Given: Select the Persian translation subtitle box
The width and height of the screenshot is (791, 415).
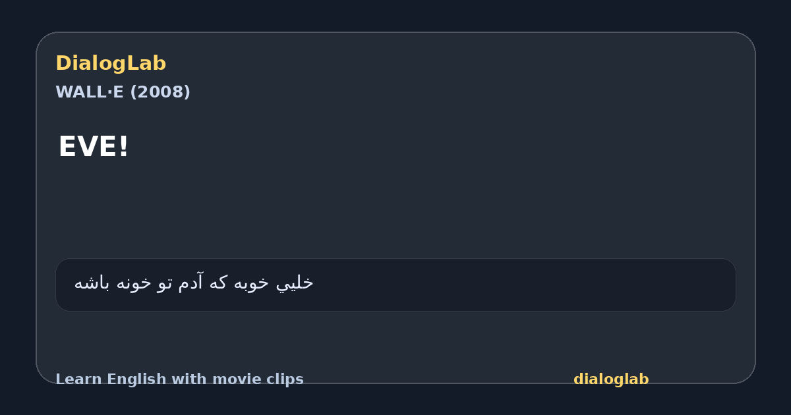Looking at the screenshot, I should (x=395, y=285).
